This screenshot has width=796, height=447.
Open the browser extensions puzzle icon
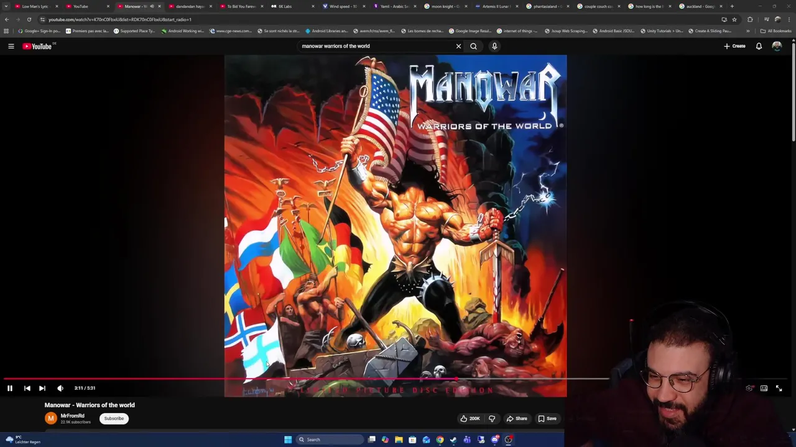coord(750,19)
